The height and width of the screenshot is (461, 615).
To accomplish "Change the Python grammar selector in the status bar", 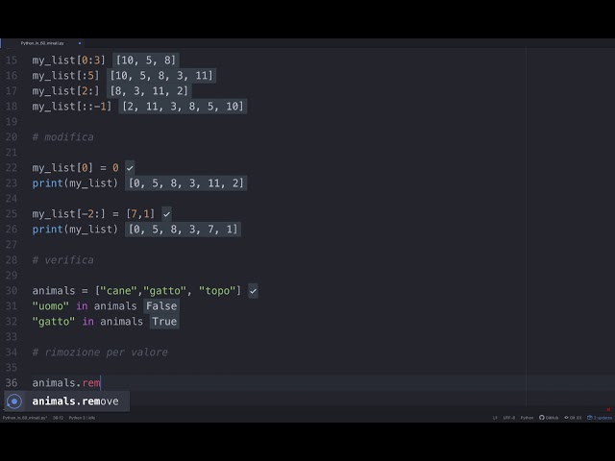I will click(527, 418).
